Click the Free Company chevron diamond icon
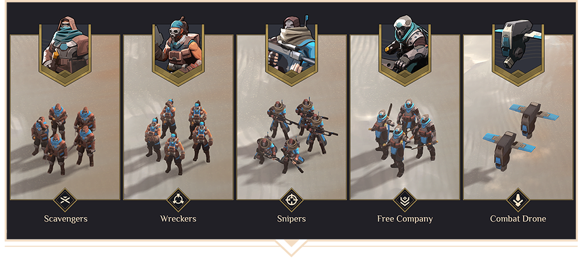Image resolution: width=581 pixels, height=262 pixels. click(x=404, y=200)
